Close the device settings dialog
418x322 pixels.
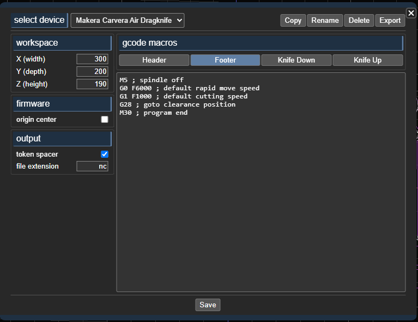pyautogui.click(x=411, y=13)
